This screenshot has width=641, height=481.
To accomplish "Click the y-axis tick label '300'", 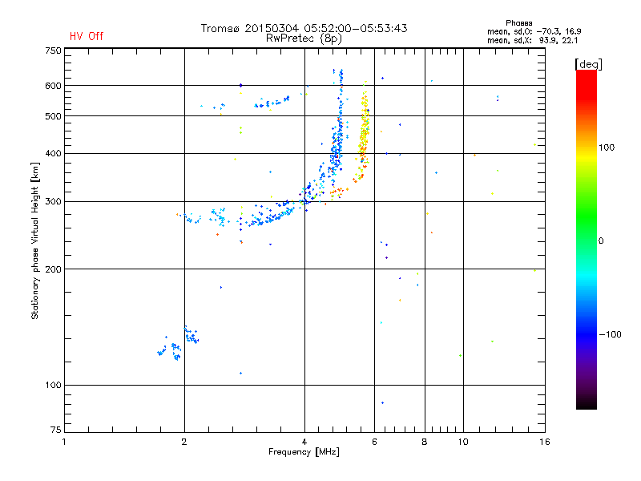I will [53, 202].
